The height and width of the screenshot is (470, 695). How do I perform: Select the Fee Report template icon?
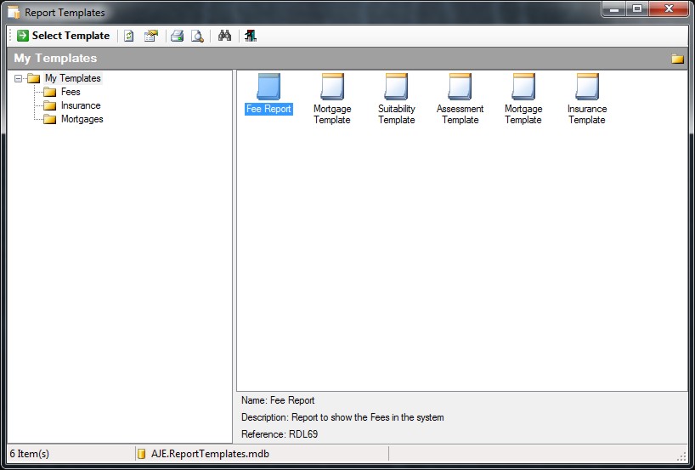tap(268, 88)
